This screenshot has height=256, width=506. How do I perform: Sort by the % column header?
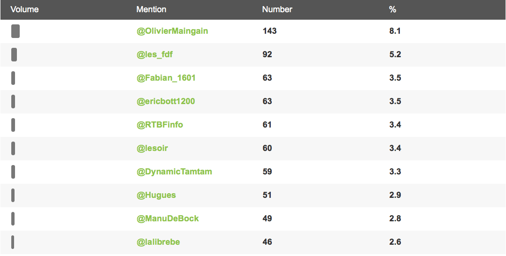pyautogui.click(x=392, y=10)
